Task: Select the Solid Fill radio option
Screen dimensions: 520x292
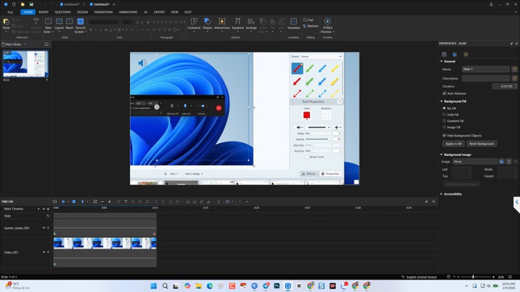Action: 445,114
